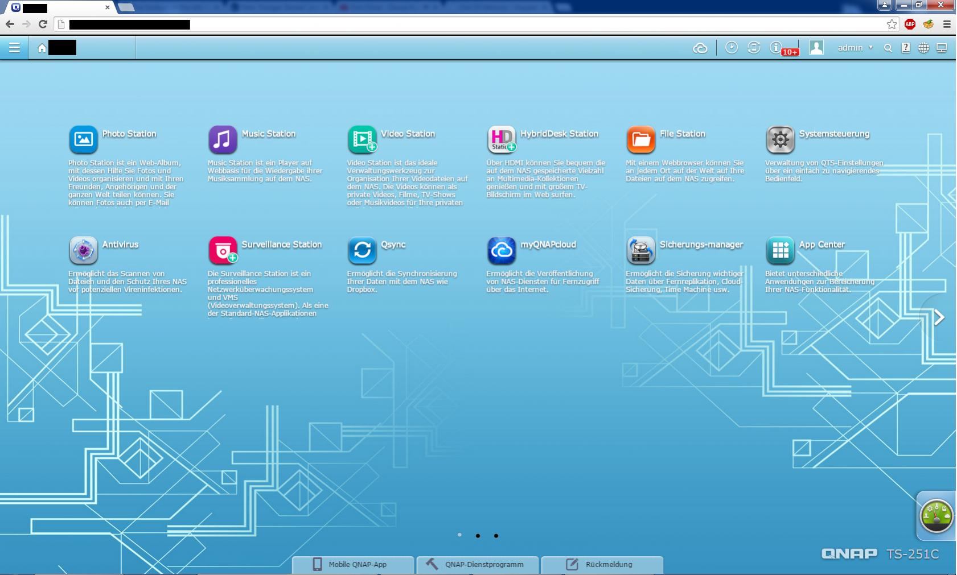Open the myQNAPcloud icon
The image size is (957, 575).
tap(502, 251)
